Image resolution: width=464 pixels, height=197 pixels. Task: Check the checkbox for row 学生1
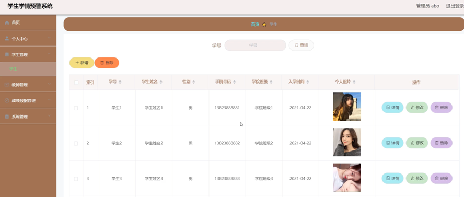click(76, 108)
